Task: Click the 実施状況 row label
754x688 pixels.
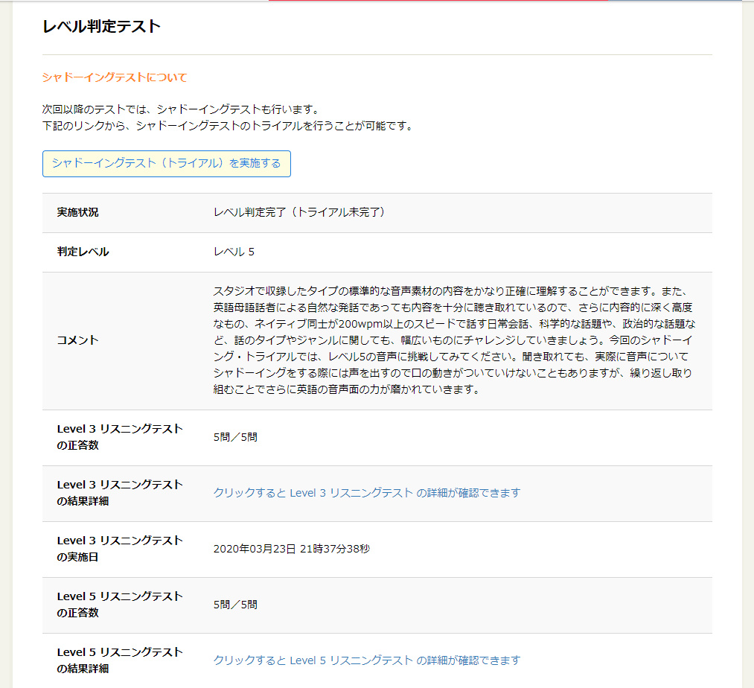Action: tap(78, 212)
